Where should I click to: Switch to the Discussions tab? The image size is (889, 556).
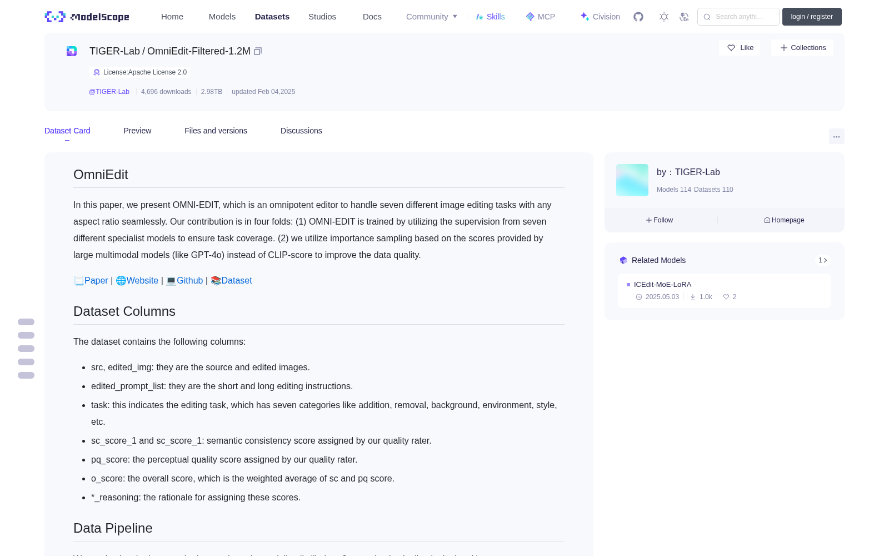(x=301, y=131)
